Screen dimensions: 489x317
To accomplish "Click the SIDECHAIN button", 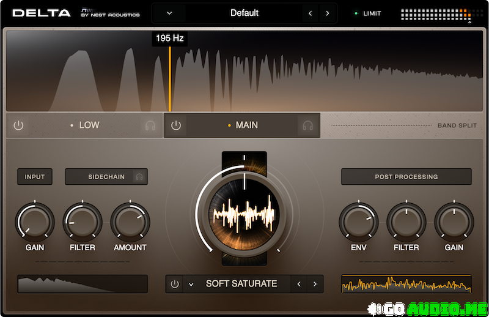I will [x=106, y=177].
